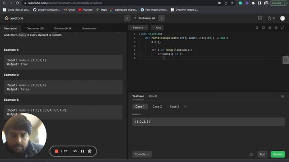The height and width of the screenshot is (162, 289).
Task: Pause the screen recording
Action: [82, 151]
